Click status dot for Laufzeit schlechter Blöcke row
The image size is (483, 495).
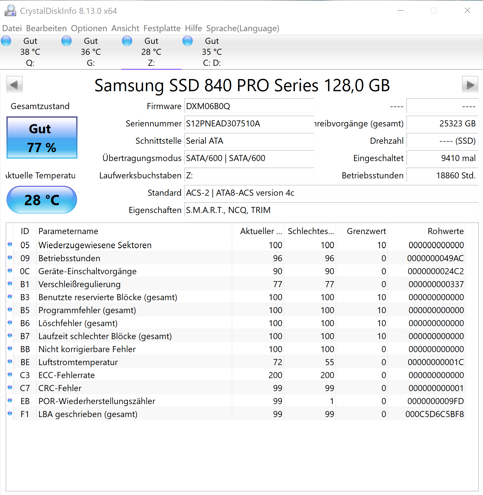pyautogui.click(x=10, y=335)
